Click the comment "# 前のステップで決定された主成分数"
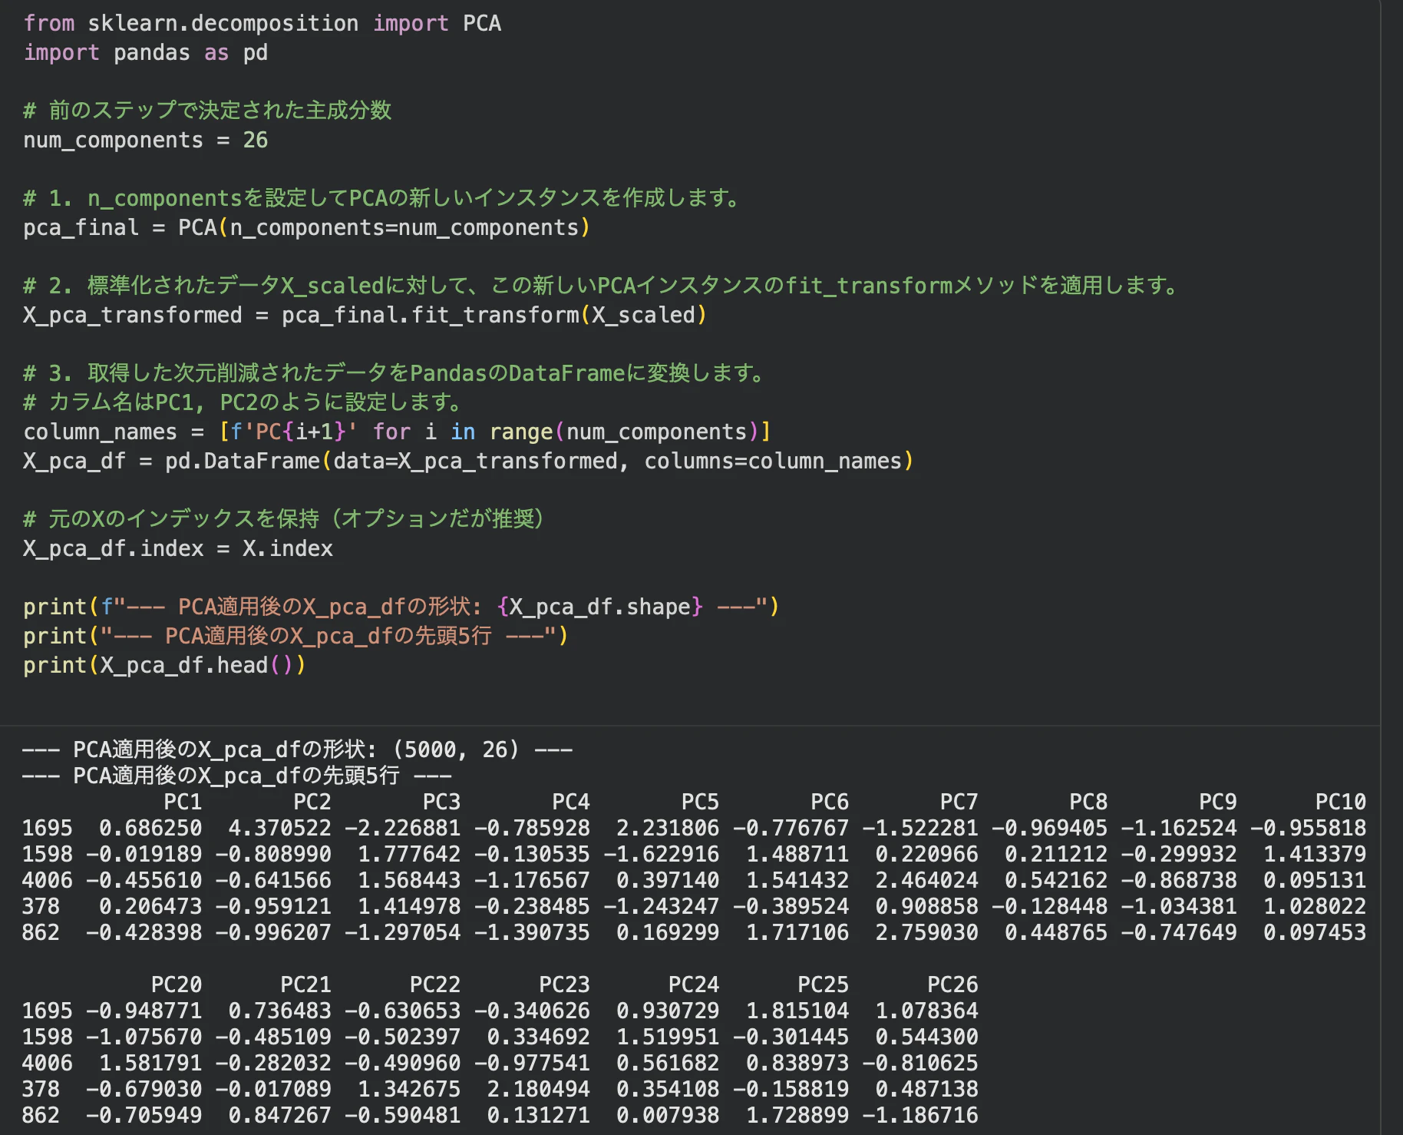The width and height of the screenshot is (1403, 1135). 207,111
